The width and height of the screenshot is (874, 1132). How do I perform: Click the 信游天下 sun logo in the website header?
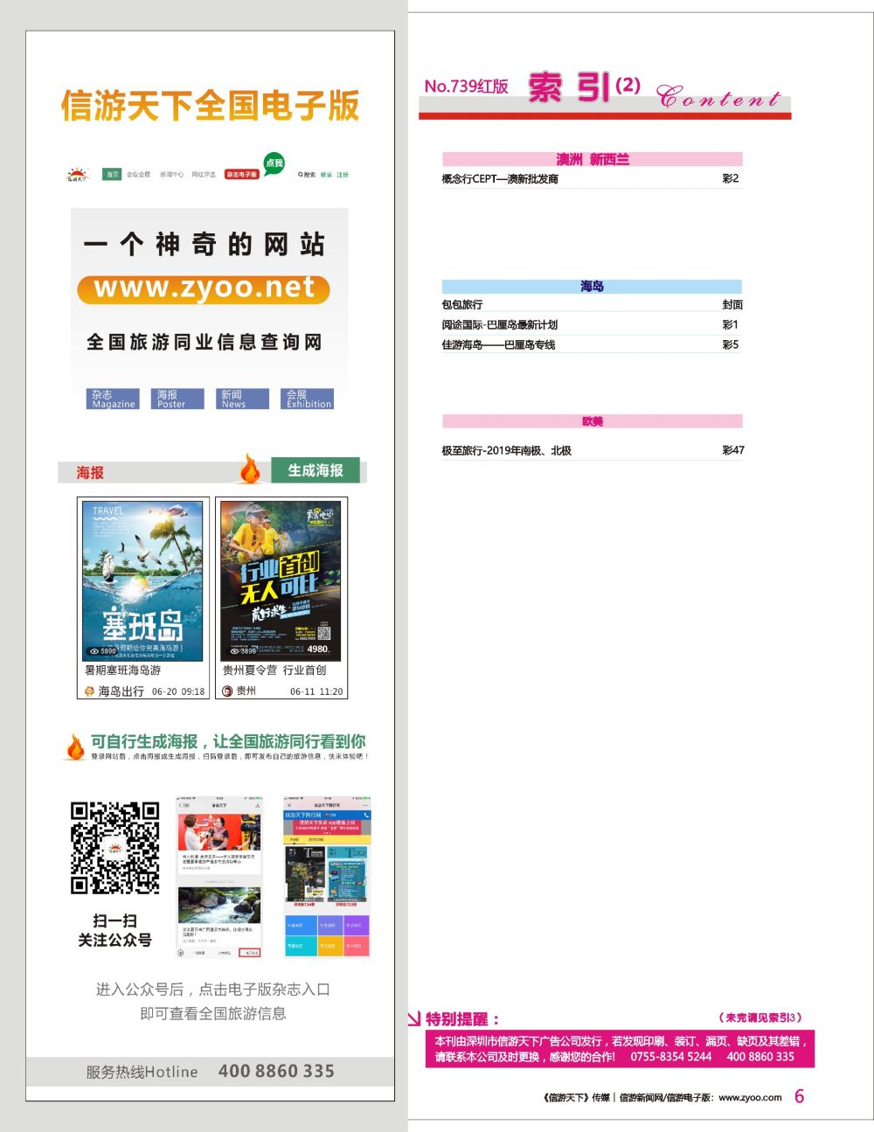[x=78, y=174]
